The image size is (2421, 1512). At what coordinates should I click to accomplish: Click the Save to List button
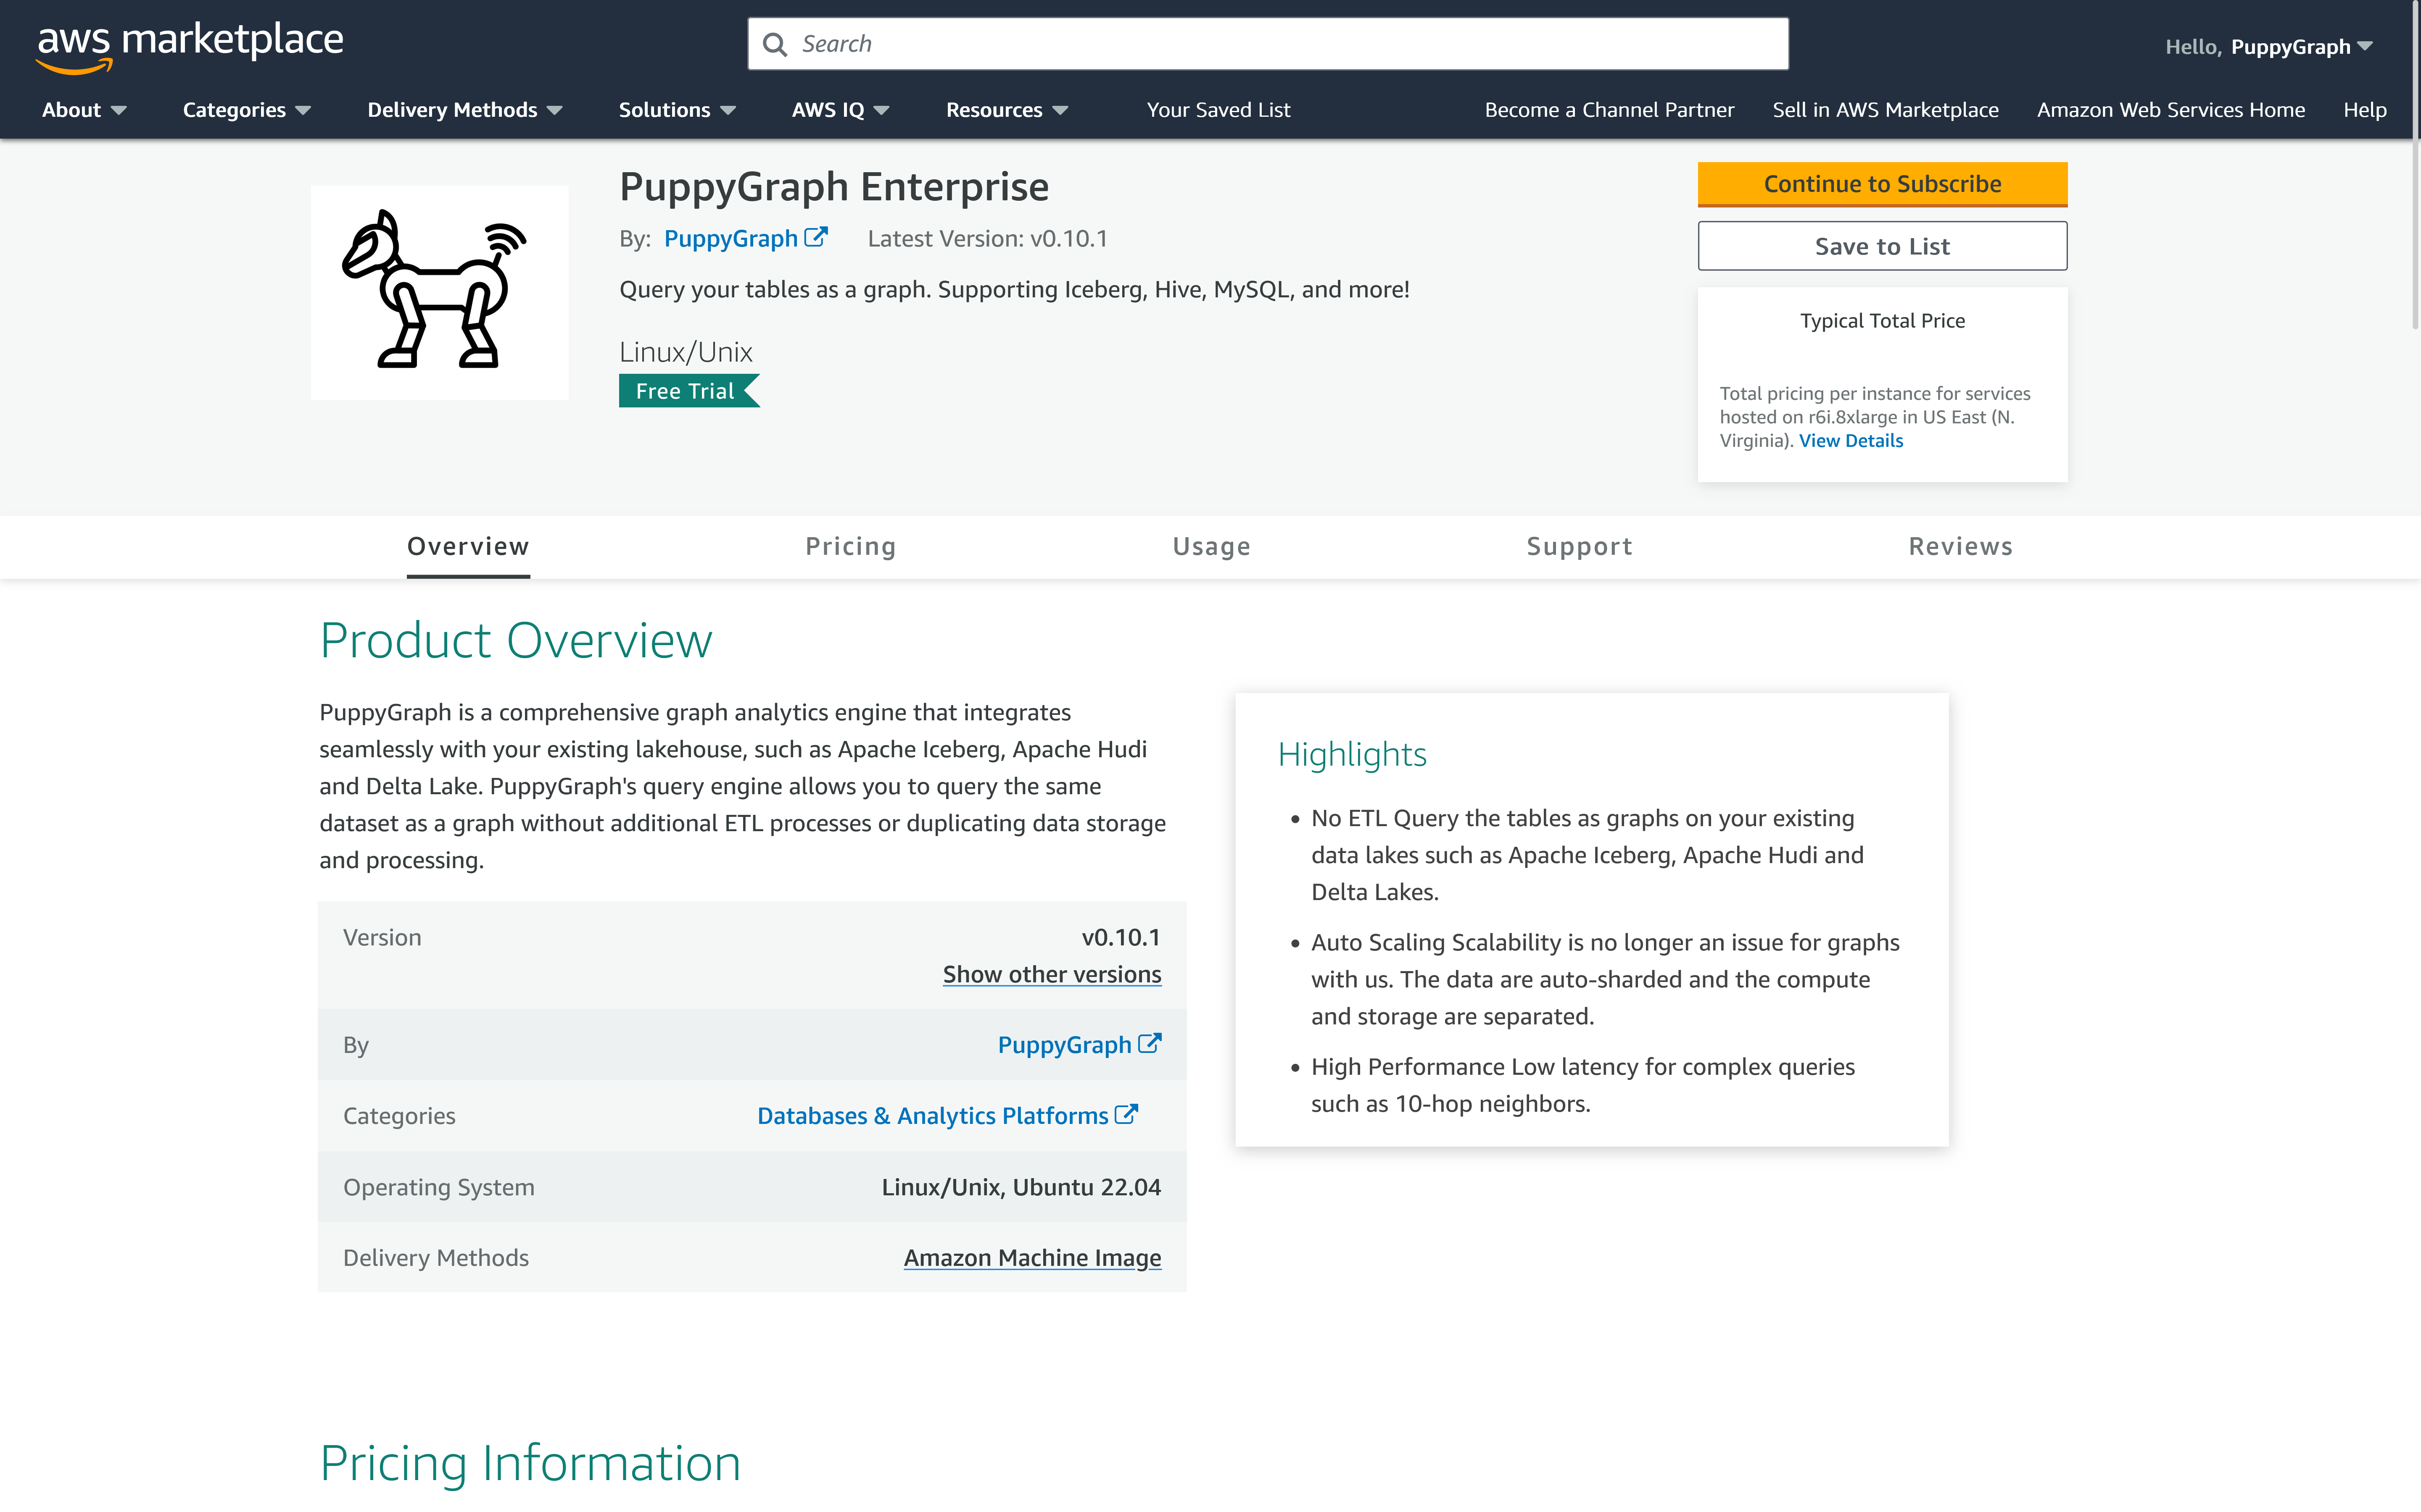click(1882, 246)
